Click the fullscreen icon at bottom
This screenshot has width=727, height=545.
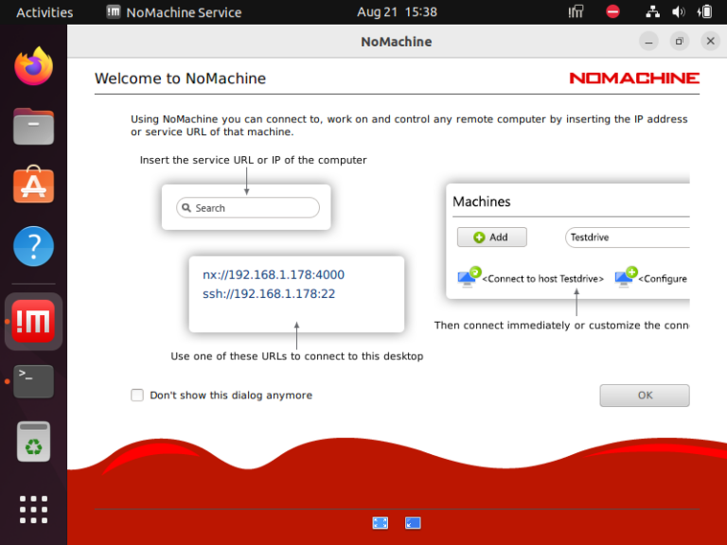pos(381,523)
